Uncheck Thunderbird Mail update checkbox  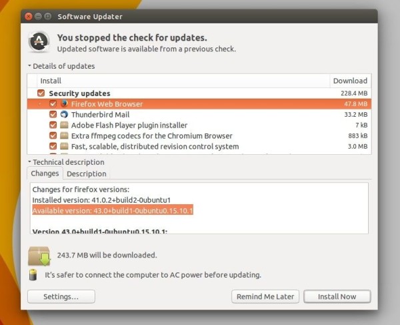click(x=53, y=114)
